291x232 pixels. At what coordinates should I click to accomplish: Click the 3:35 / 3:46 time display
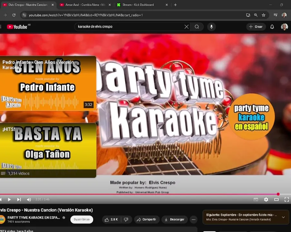tap(43, 199)
